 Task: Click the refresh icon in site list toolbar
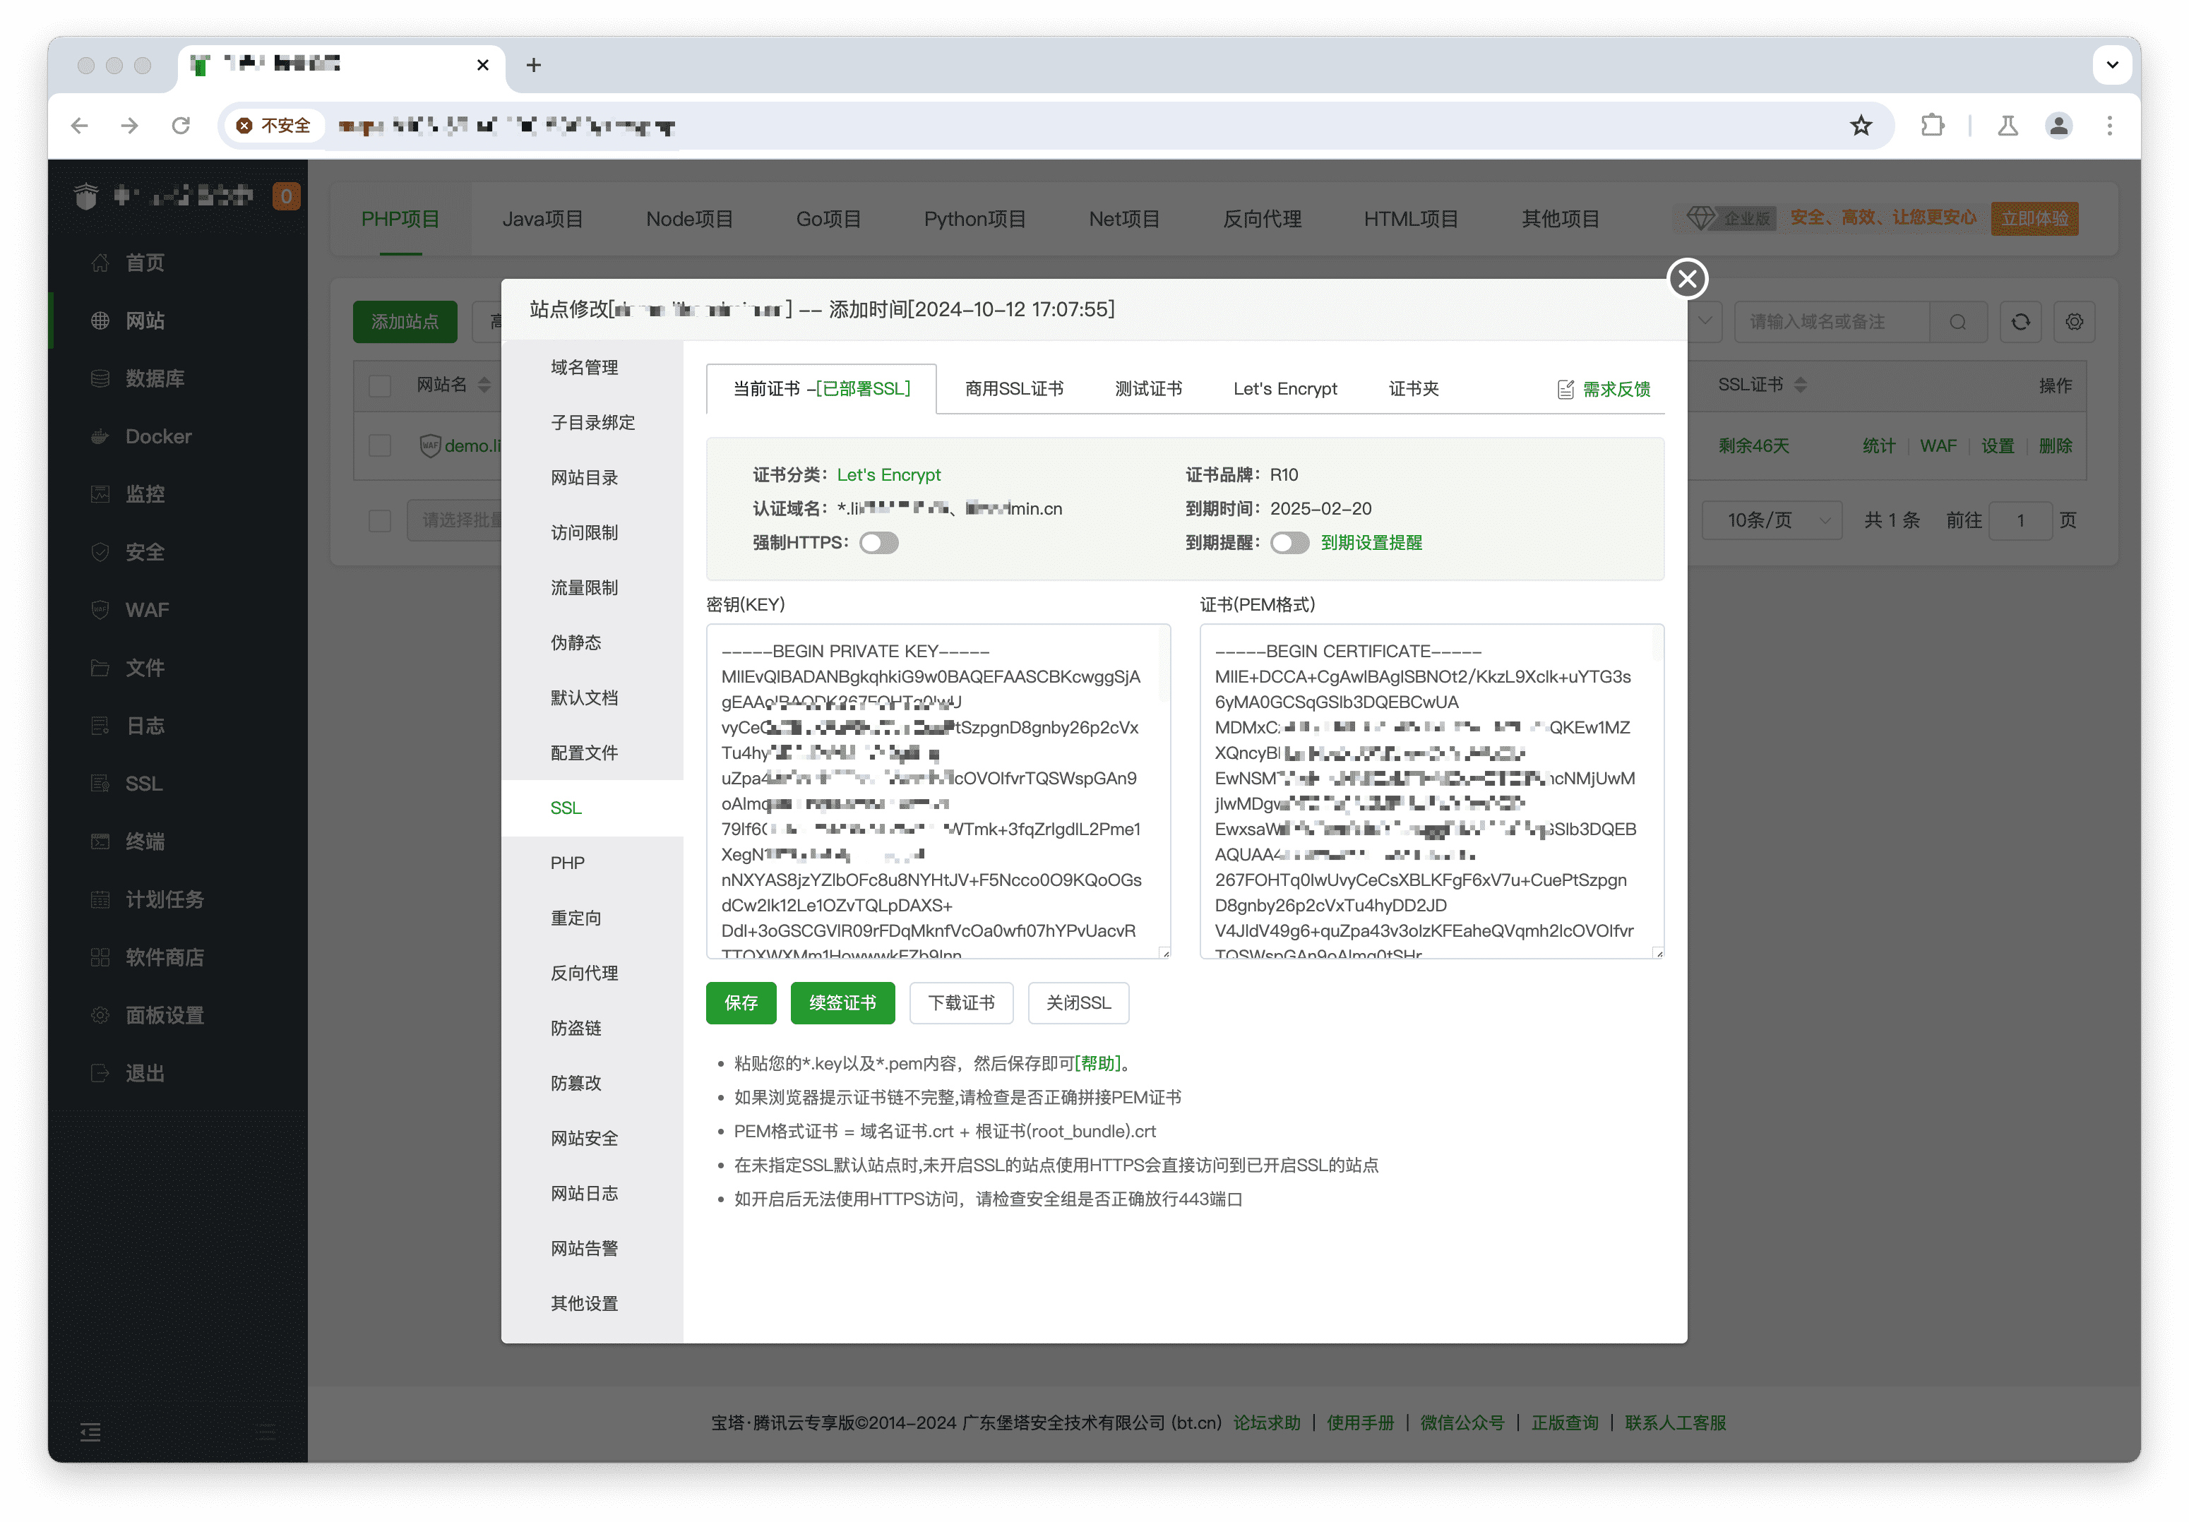2020,322
